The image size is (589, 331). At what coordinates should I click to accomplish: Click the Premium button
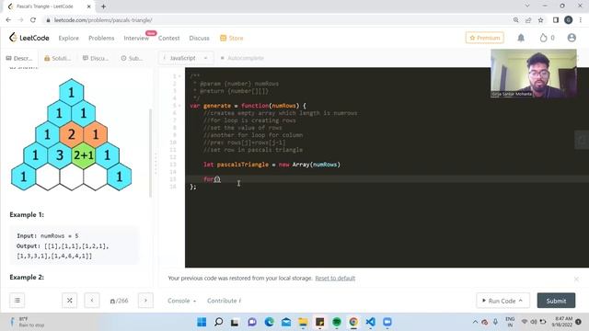tap(485, 38)
